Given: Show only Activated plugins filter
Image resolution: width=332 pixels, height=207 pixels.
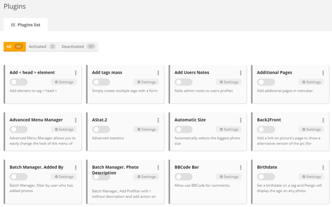Looking at the screenshot, I should (x=41, y=46).
